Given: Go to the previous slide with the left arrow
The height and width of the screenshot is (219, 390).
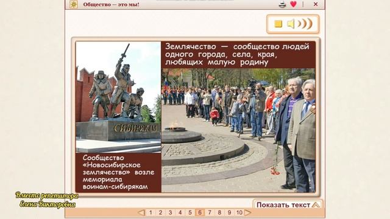Looking at the screenshot, I should (141, 212).
